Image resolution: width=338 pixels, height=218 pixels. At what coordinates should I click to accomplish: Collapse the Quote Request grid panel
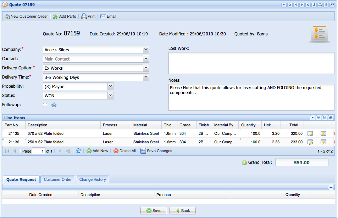331,187
